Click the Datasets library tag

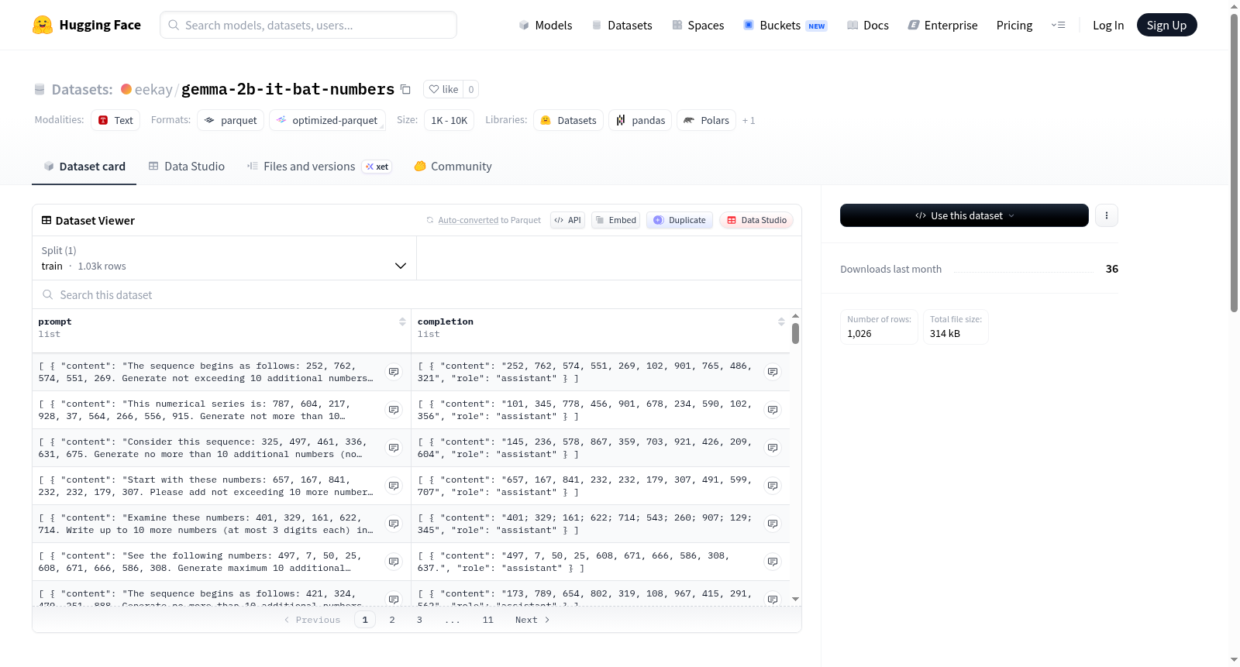point(568,120)
